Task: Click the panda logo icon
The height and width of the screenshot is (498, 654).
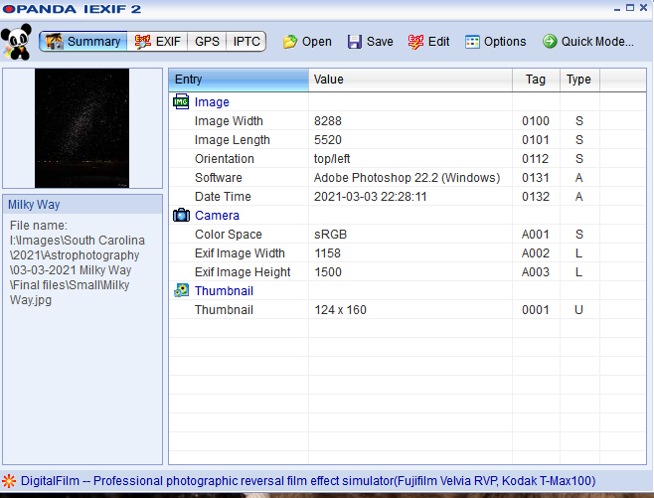Action: point(17,41)
